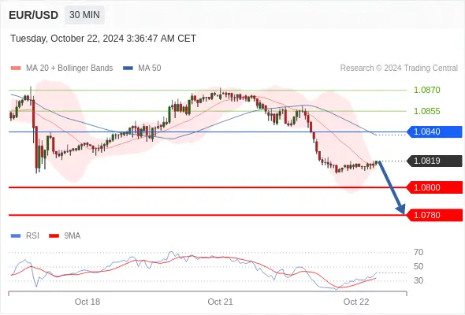Screen dimensions: 465x315
Task: Click the Oct 22 date axis label
Action: tap(356, 302)
